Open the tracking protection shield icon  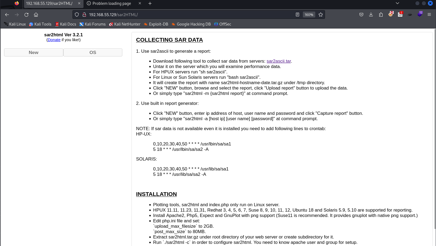pyautogui.click(x=77, y=15)
